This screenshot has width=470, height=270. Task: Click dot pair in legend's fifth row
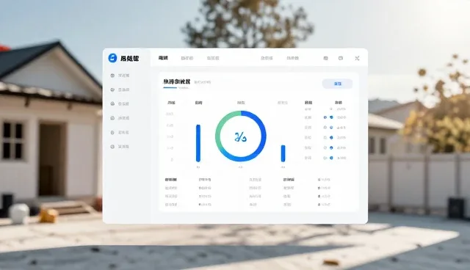[x=328, y=148]
